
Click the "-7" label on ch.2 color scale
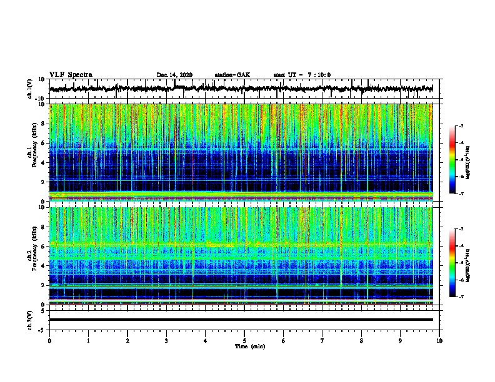[461, 296]
